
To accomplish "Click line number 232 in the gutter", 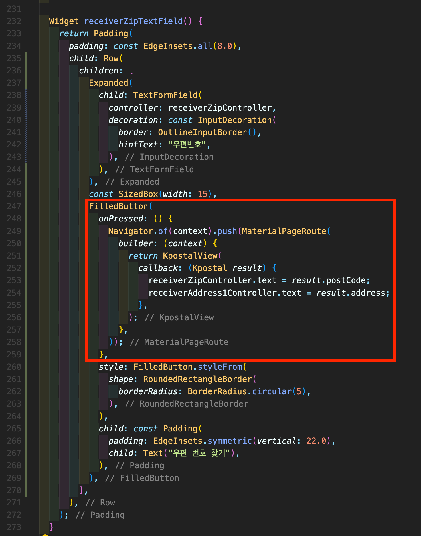I will click(14, 21).
